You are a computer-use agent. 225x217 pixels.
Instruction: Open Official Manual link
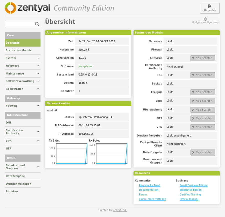click(x=189, y=199)
